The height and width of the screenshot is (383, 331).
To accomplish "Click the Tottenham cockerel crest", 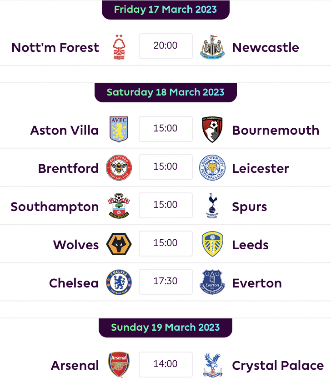I will click(212, 206).
